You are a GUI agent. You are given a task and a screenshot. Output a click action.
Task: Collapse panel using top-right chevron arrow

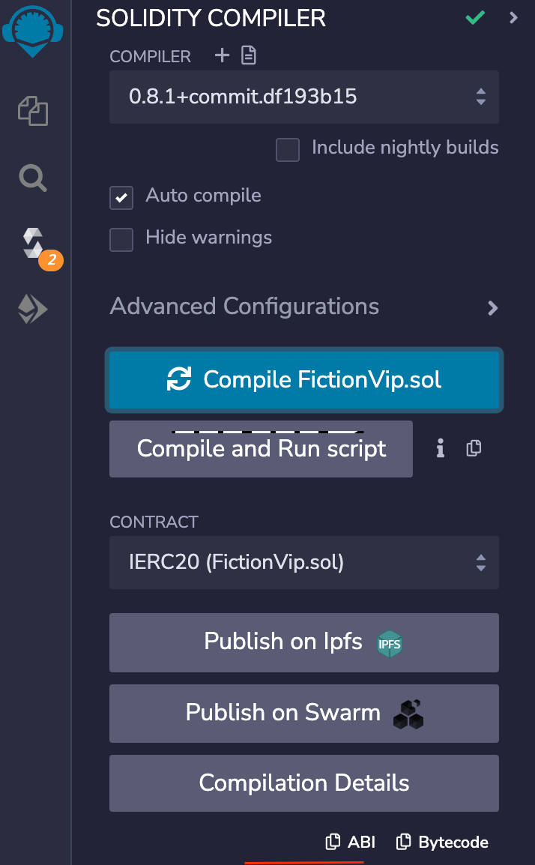tap(514, 17)
